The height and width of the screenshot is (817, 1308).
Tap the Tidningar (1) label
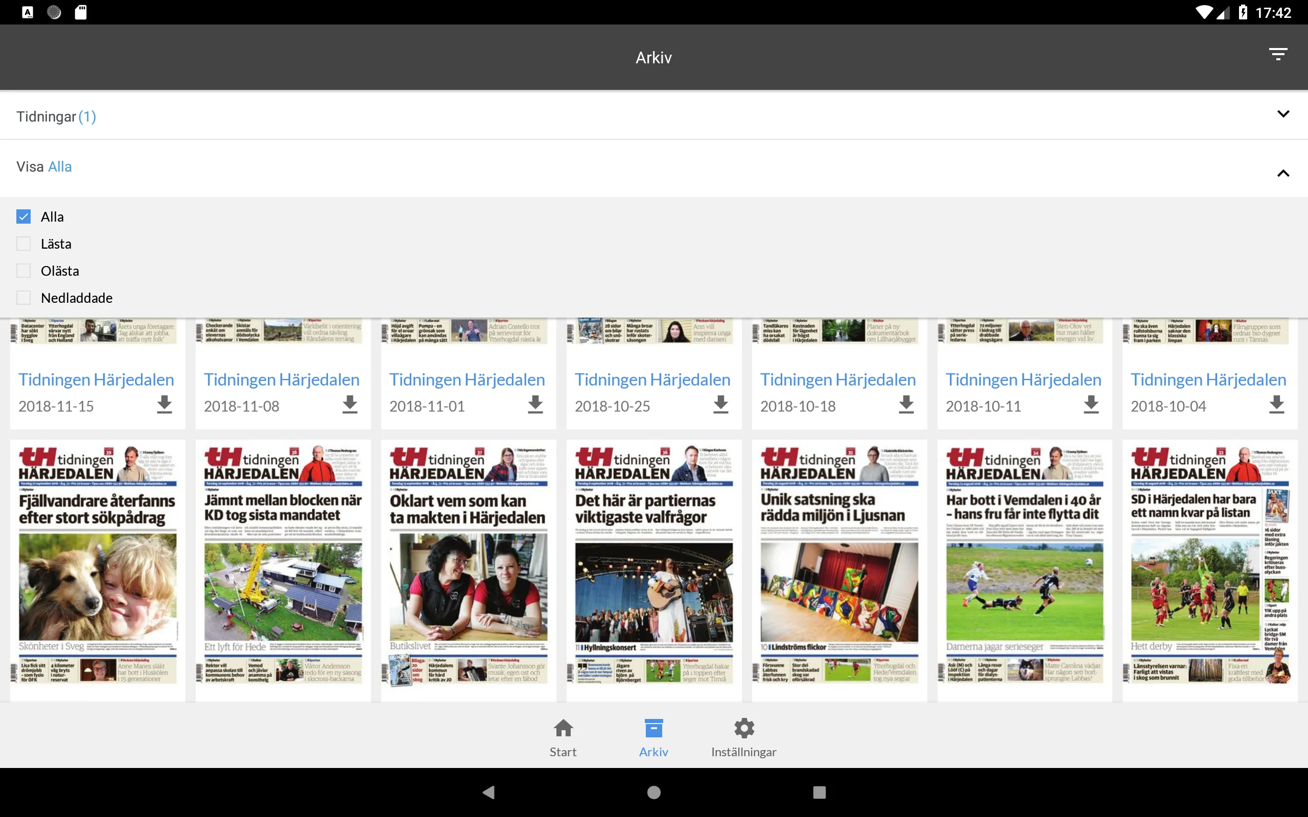(x=56, y=117)
